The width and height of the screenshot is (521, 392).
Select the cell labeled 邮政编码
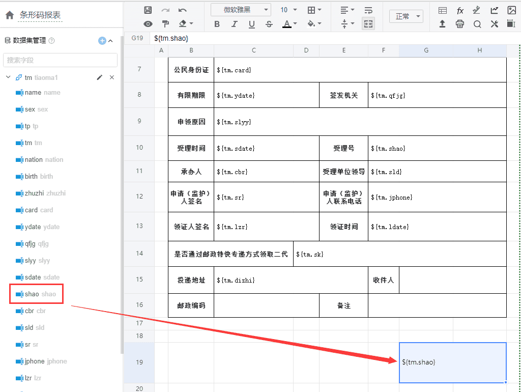click(191, 305)
